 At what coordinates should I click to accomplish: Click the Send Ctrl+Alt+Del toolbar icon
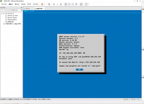click(49, 4)
